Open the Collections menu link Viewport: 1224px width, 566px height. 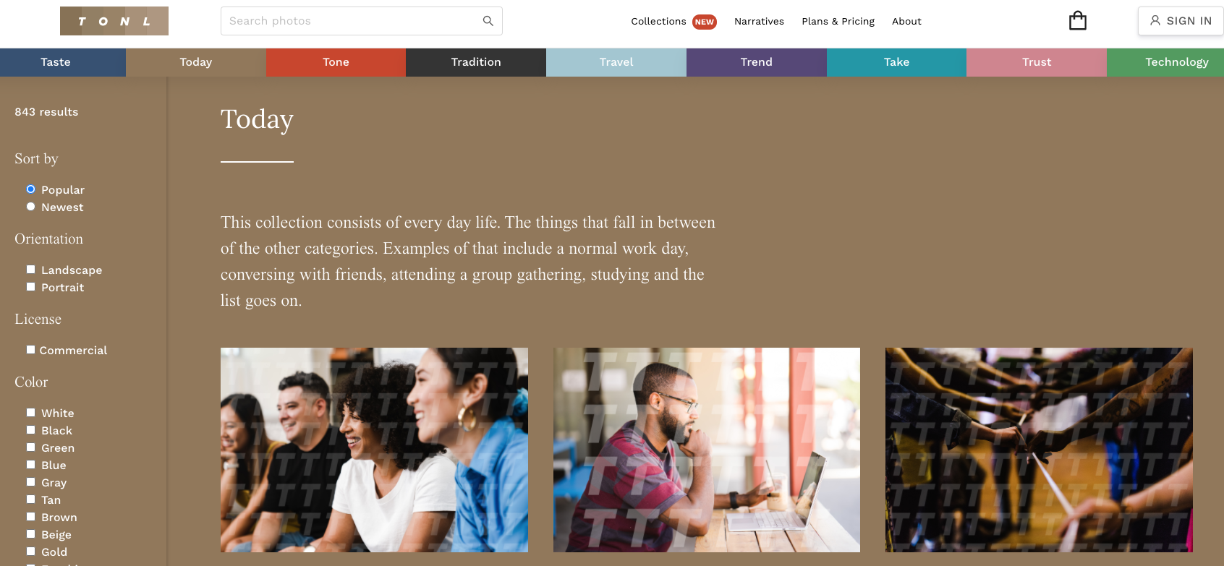[x=658, y=21]
